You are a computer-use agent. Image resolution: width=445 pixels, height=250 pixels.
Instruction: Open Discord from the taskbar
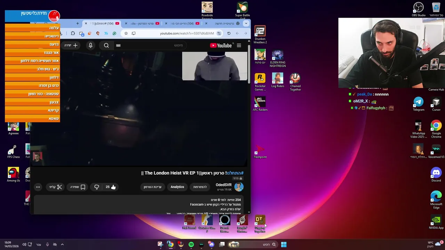211,244
